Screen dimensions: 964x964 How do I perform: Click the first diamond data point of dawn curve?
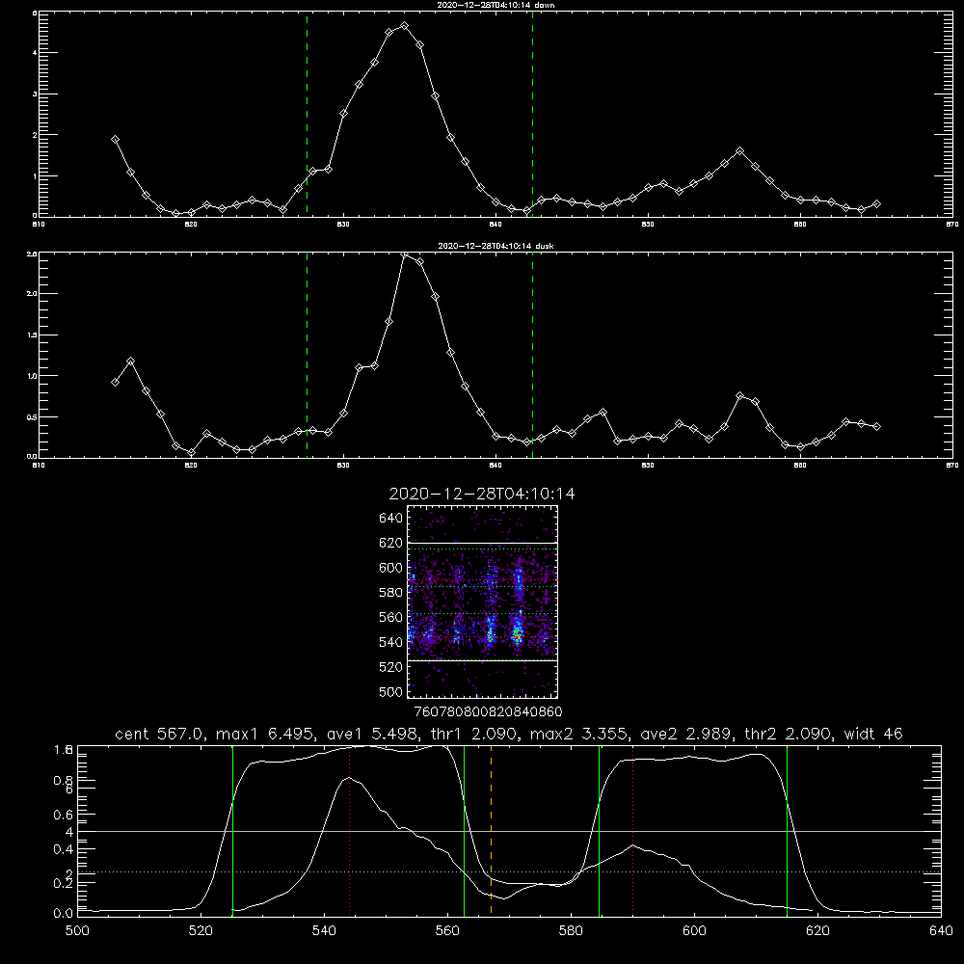(115, 140)
